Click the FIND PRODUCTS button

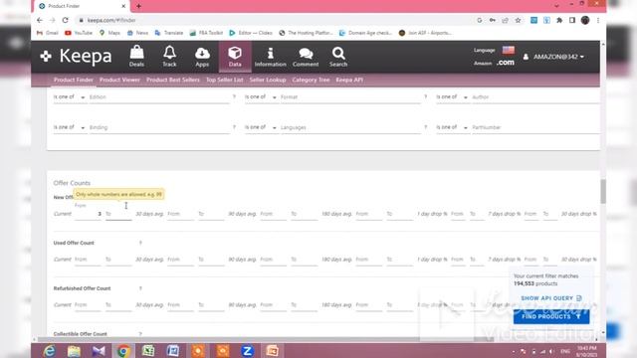(x=551, y=316)
